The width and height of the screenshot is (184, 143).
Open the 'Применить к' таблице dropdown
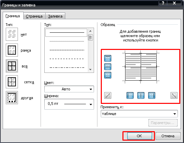point(139,114)
